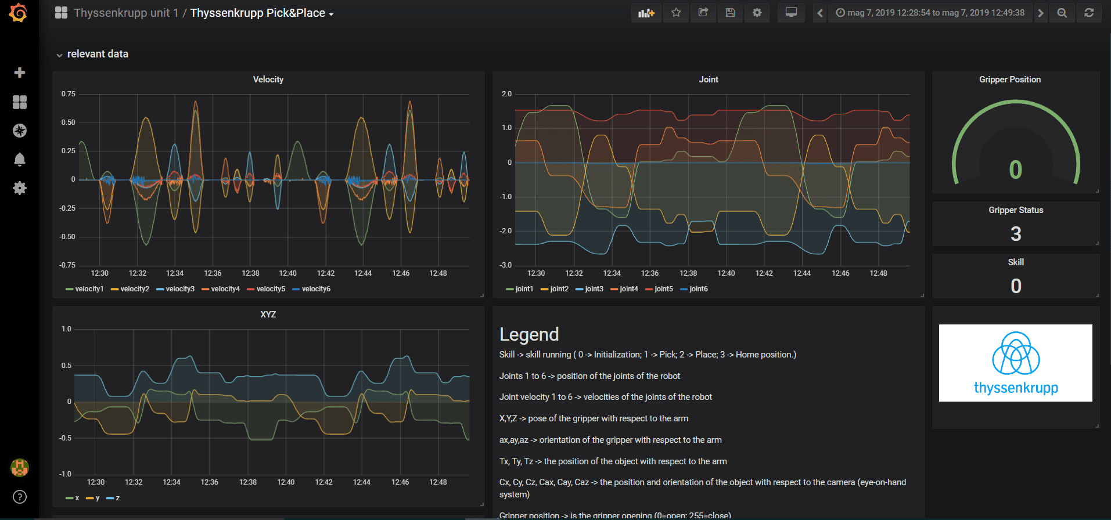Image resolution: width=1111 pixels, height=520 pixels.
Task: Click the 12:38 tick on Velocity x-axis
Action: point(250,273)
